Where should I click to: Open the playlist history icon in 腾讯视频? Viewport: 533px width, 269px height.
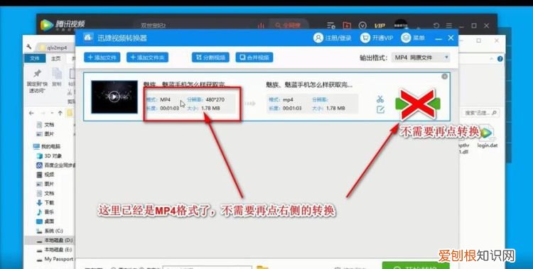330,26
